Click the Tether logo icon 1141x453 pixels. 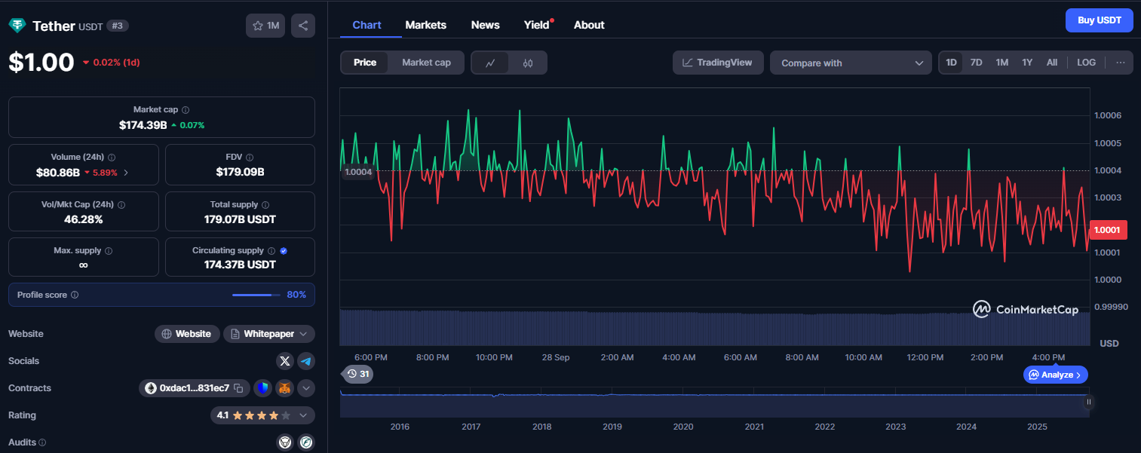pyautogui.click(x=17, y=26)
